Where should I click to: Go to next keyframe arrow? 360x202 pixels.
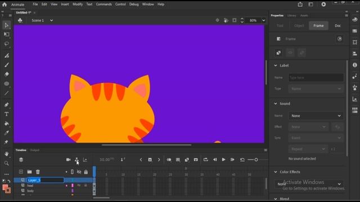tap(159, 159)
